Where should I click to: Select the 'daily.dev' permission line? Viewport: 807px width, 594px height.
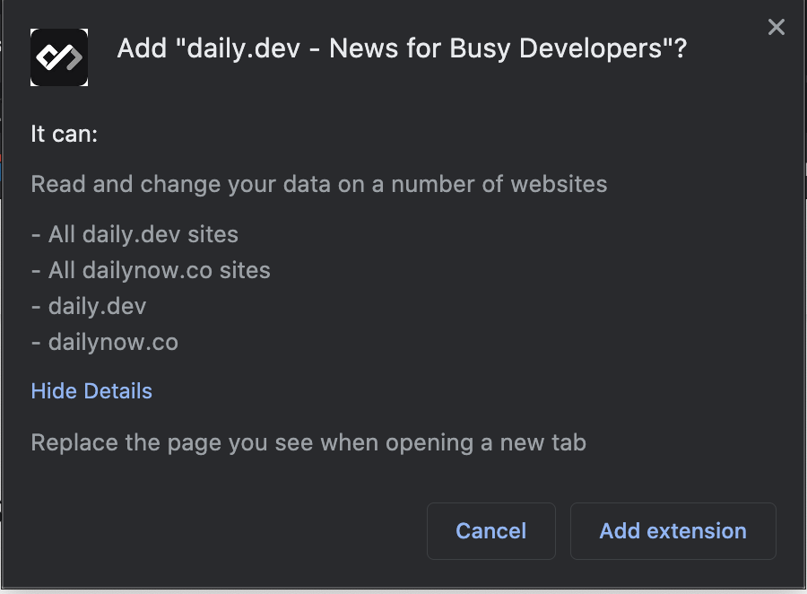[x=91, y=306]
